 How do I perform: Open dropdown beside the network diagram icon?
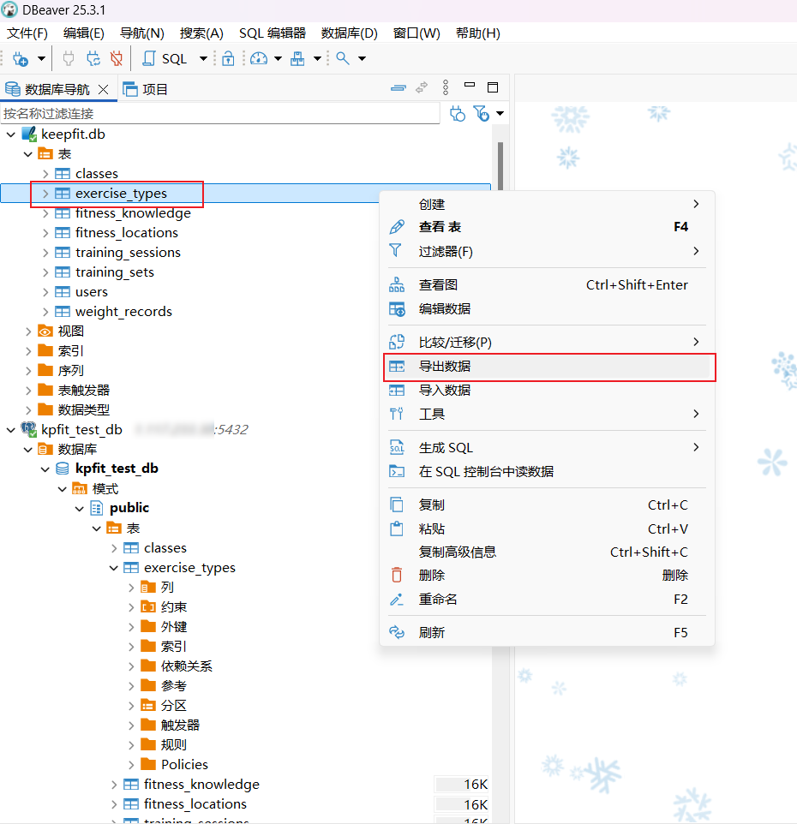point(317,58)
